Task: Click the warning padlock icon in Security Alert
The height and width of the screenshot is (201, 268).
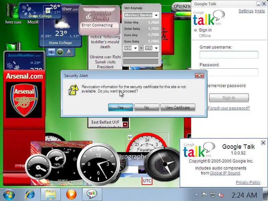Action: pyautogui.click(x=73, y=89)
